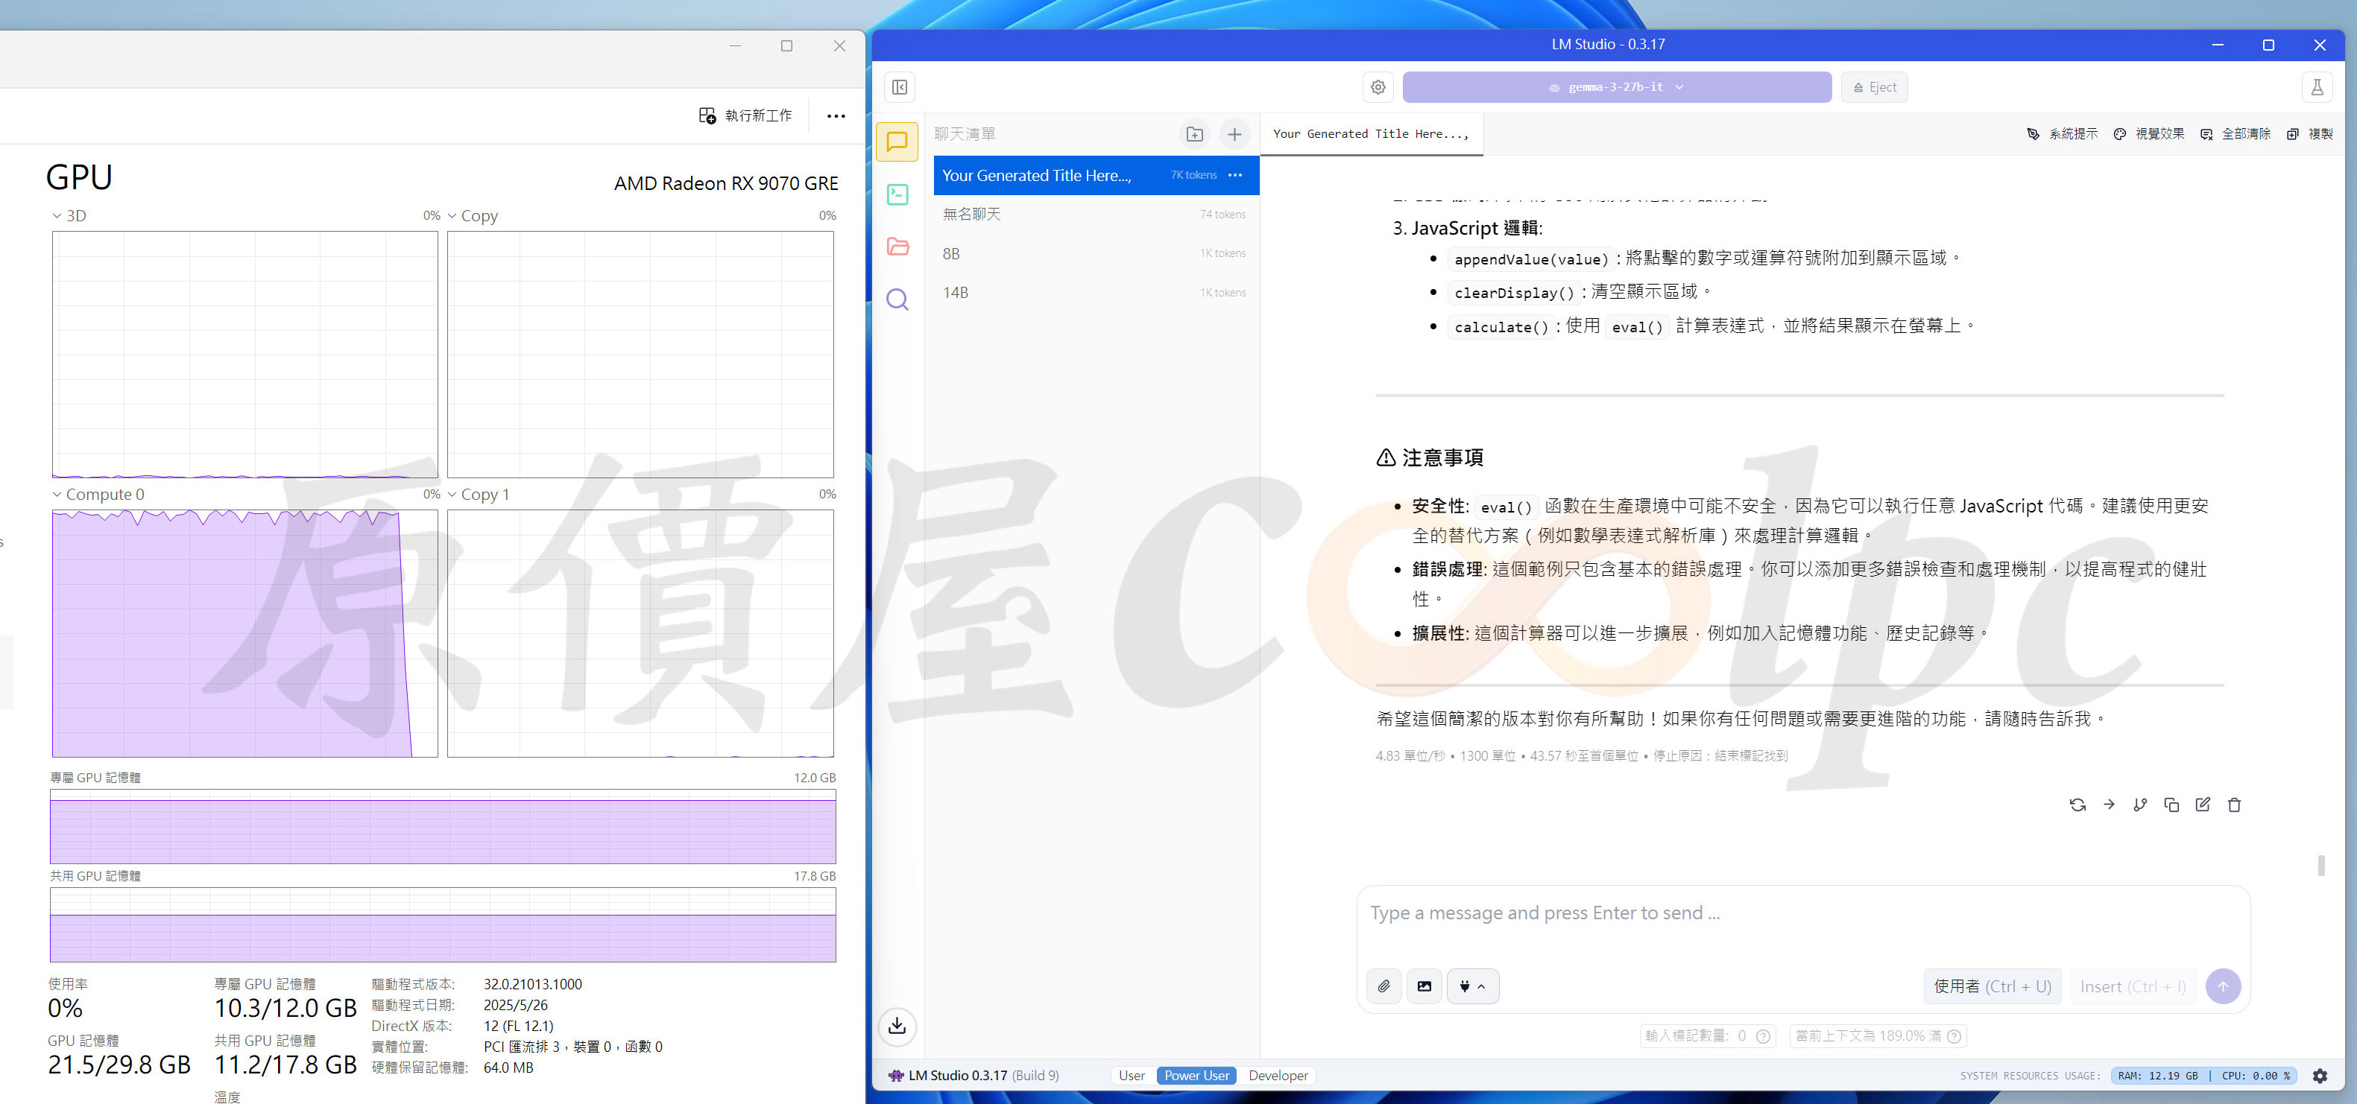Click the LM Studio 0.3.17 version label
The height and width of the screenshot is (1104, 2357).
(x=974, y=1076)
